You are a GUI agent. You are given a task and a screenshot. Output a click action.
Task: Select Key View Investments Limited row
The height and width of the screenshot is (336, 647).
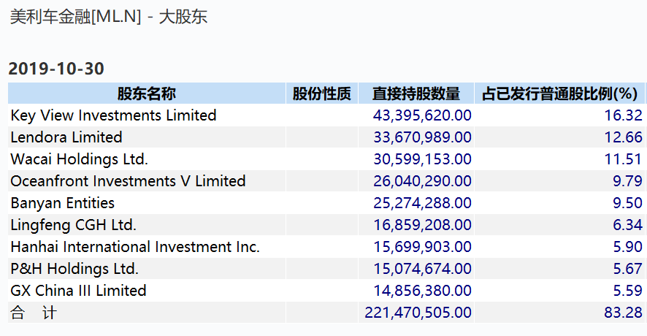113,115
